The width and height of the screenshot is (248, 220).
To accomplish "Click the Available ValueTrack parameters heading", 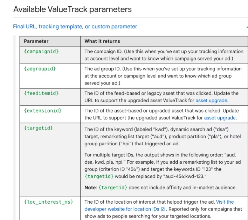I will [x=73, y=9].
